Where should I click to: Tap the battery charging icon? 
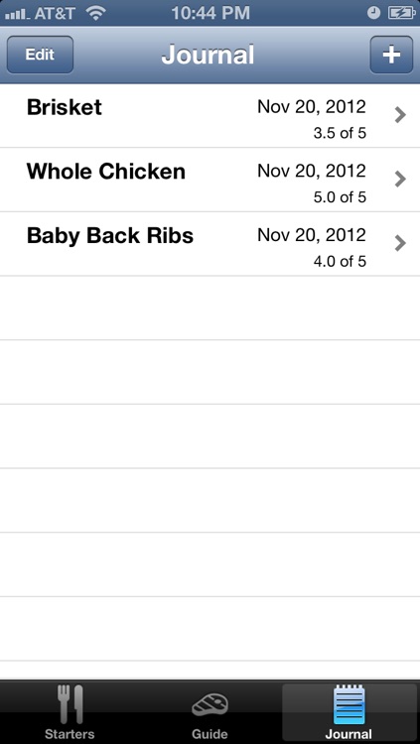point(401,13)
